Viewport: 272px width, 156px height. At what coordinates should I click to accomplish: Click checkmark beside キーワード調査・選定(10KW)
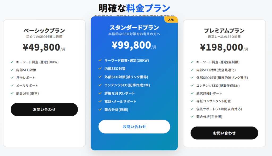click(12, 62)
